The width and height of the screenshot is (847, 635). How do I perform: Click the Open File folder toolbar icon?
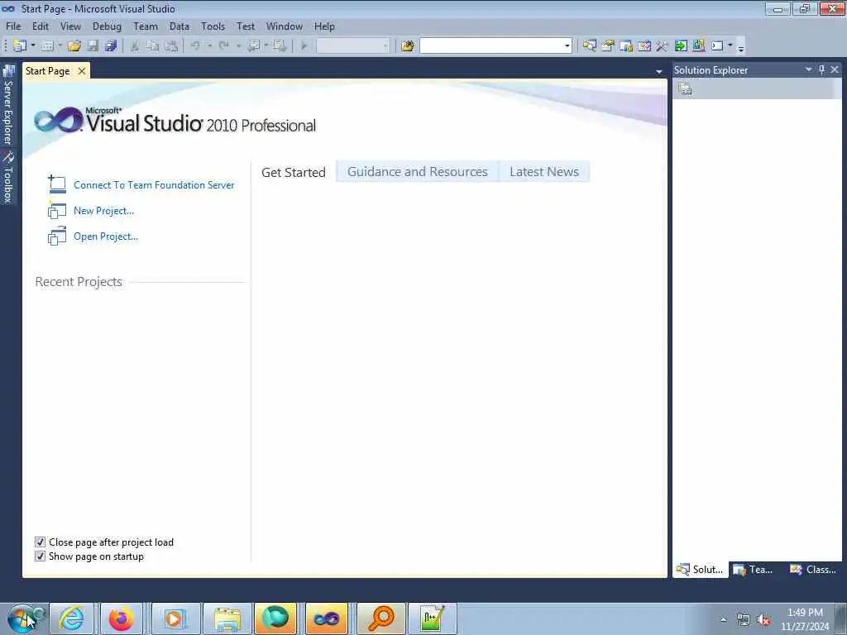[74, 46]
